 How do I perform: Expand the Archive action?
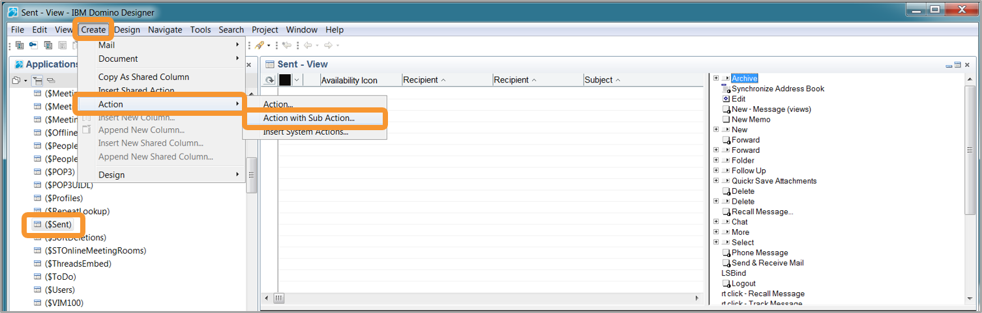pos(716,78)
